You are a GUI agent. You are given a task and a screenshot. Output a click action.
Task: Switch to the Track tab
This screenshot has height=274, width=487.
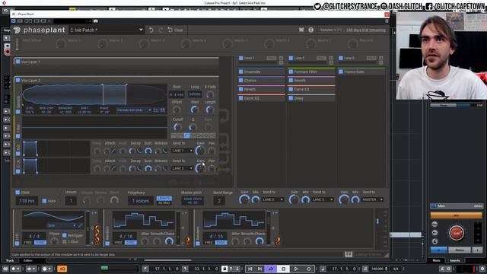tap(10, 260)
